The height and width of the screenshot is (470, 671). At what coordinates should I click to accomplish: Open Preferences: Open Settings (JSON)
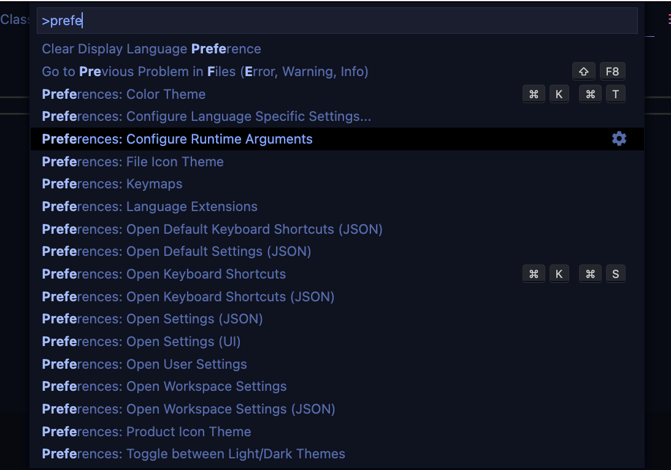coord(151,318)
